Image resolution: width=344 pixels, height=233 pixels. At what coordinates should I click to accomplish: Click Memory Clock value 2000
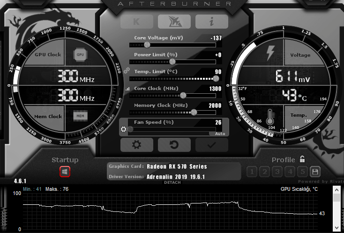pos(215,105)
